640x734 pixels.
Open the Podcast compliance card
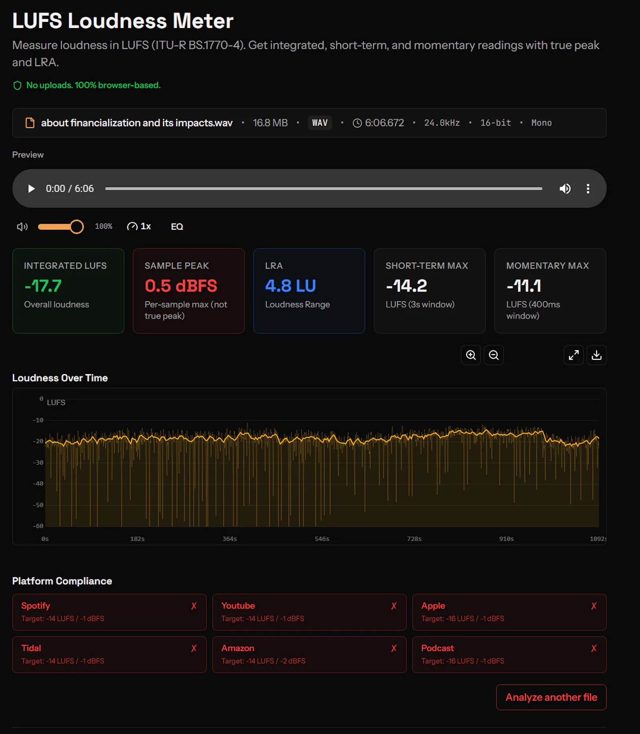tap(509, 655)
